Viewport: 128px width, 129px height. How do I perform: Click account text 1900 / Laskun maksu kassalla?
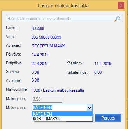point(58,90)
